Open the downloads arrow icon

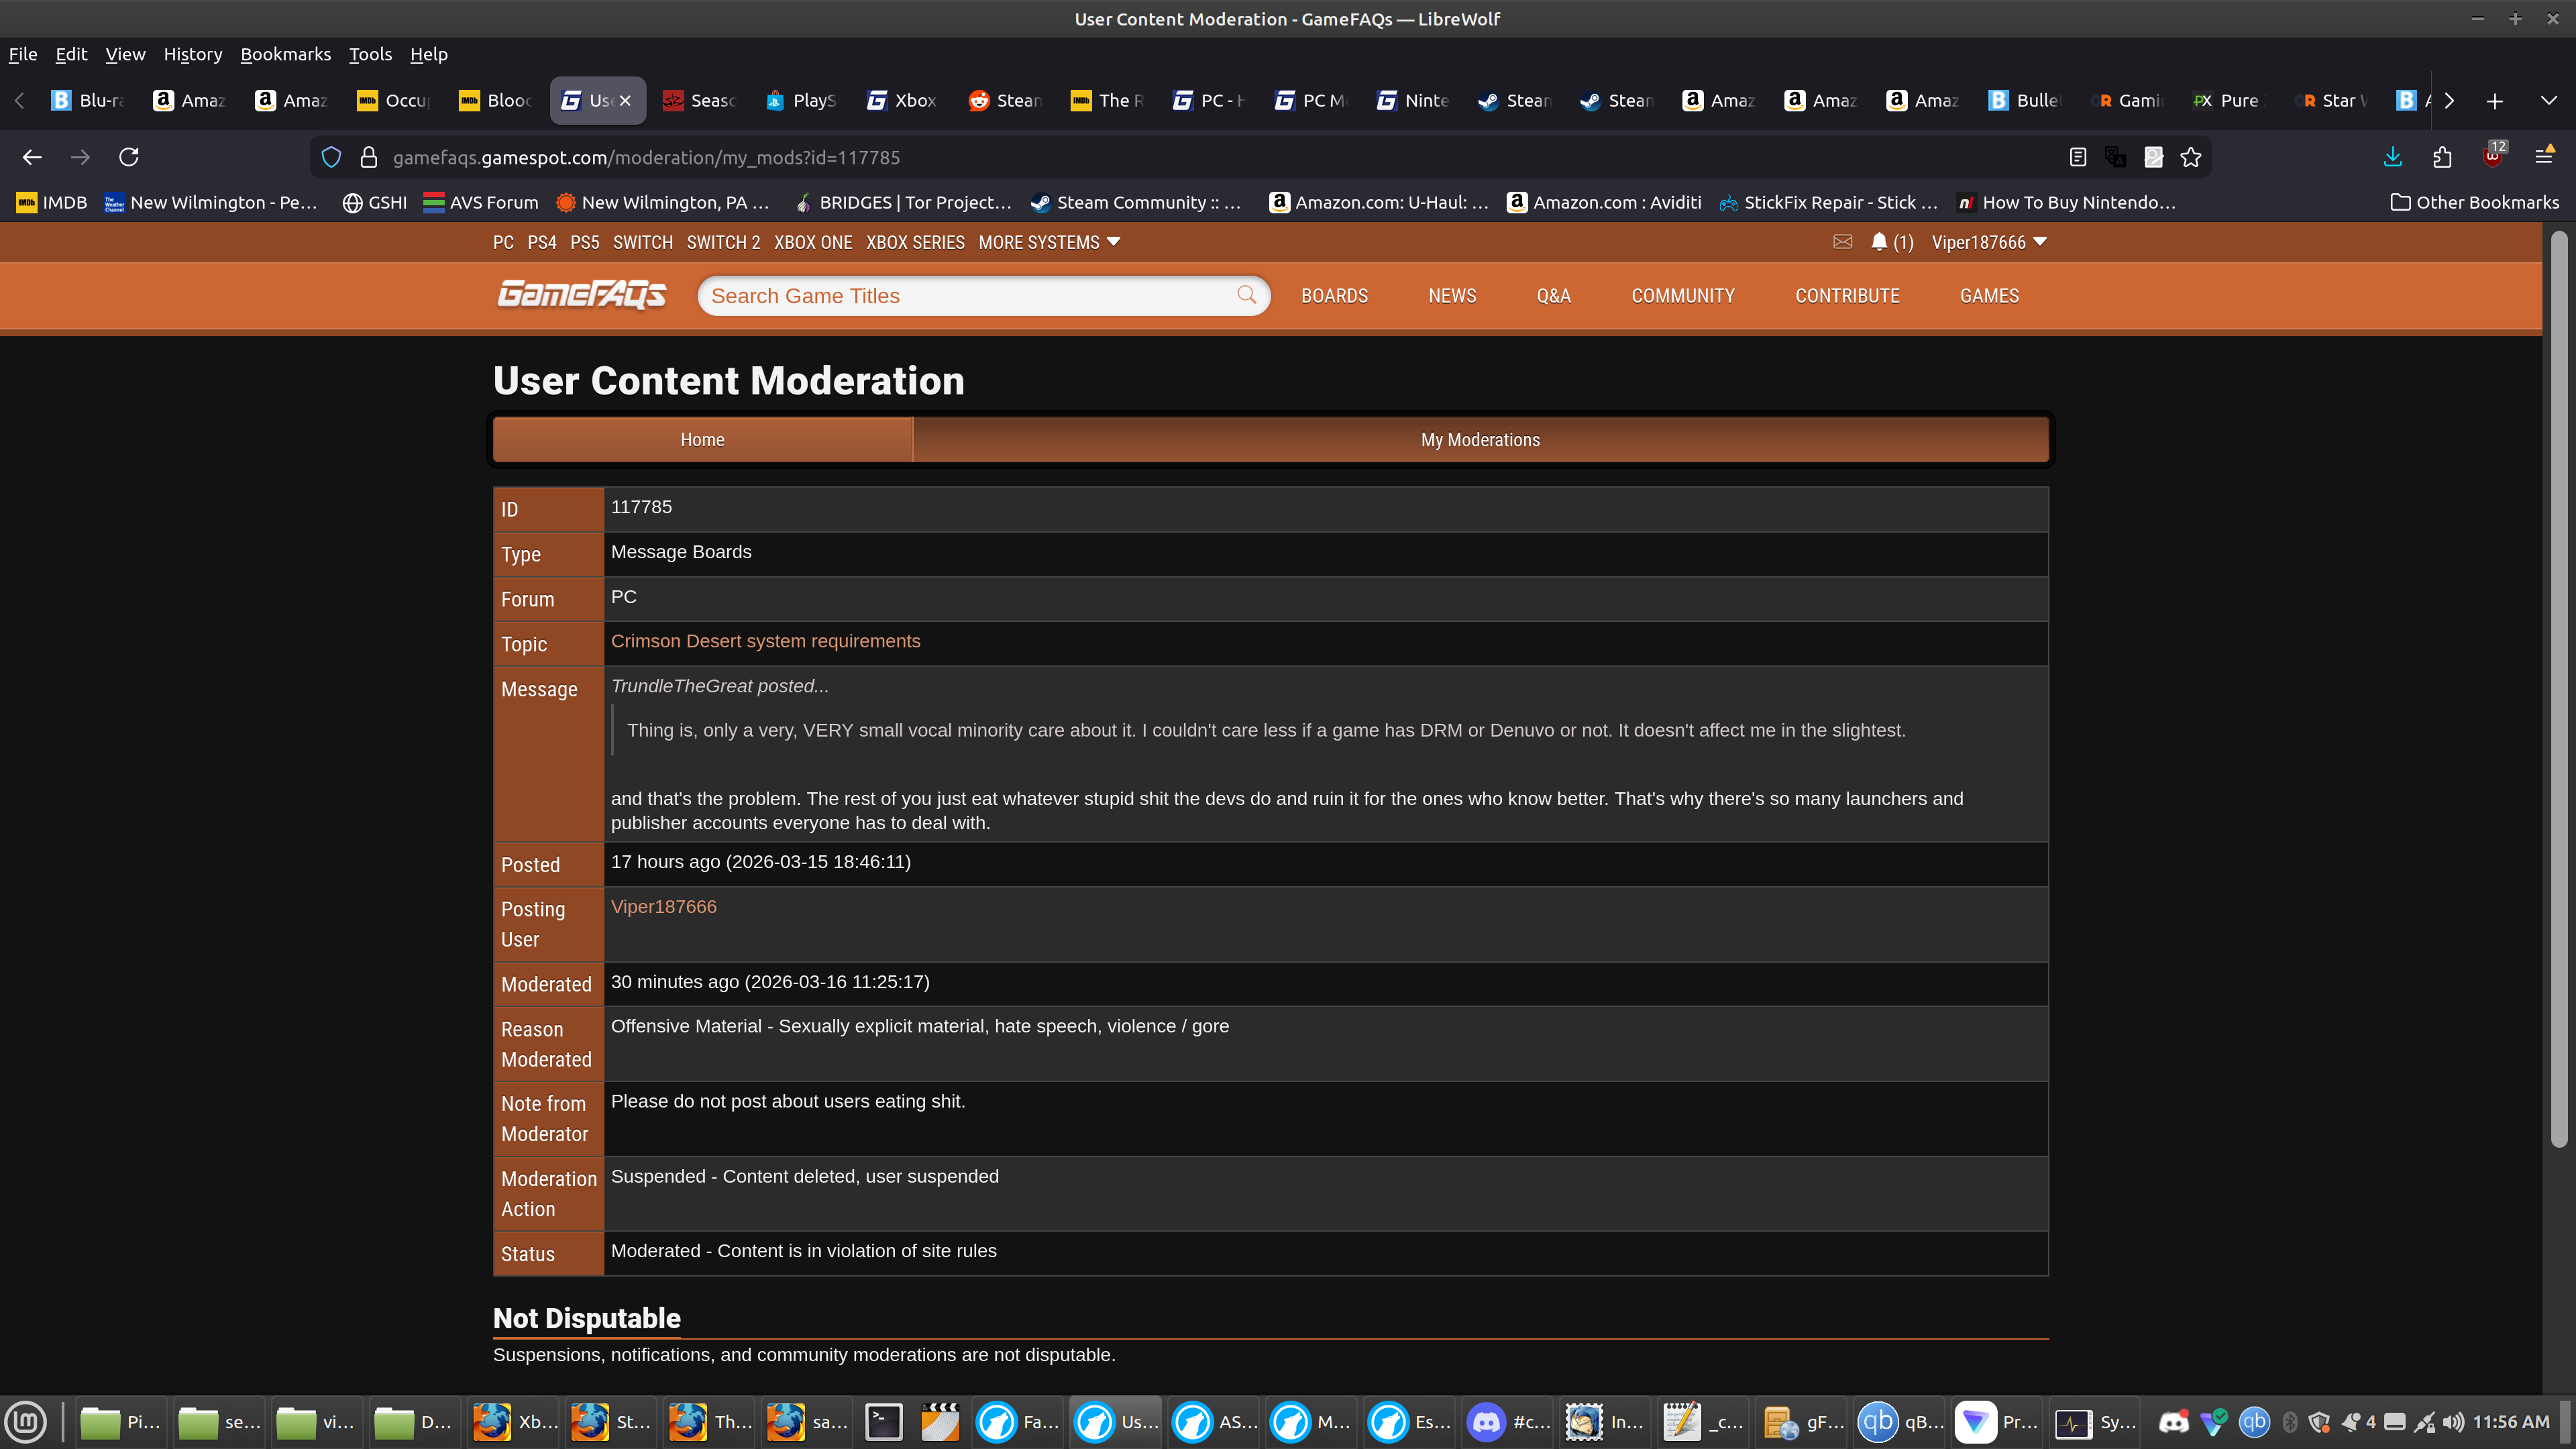2392,157
